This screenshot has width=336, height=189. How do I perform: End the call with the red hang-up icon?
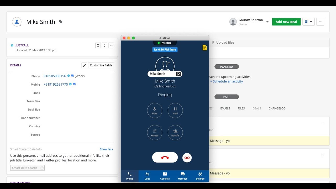tap(165, 157)
